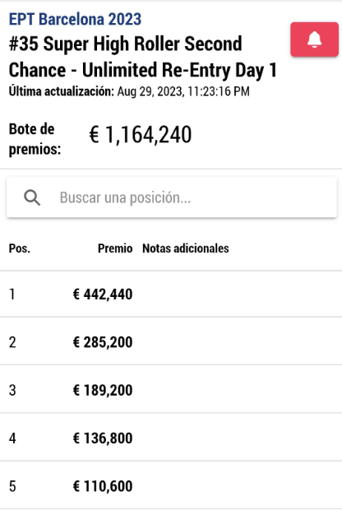Select the position 1 payout row
Viewport: 342px width, 510px height.
[x=171, y=294]
